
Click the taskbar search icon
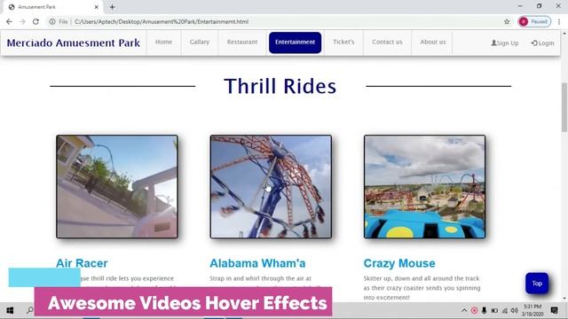tap(29, 310)
